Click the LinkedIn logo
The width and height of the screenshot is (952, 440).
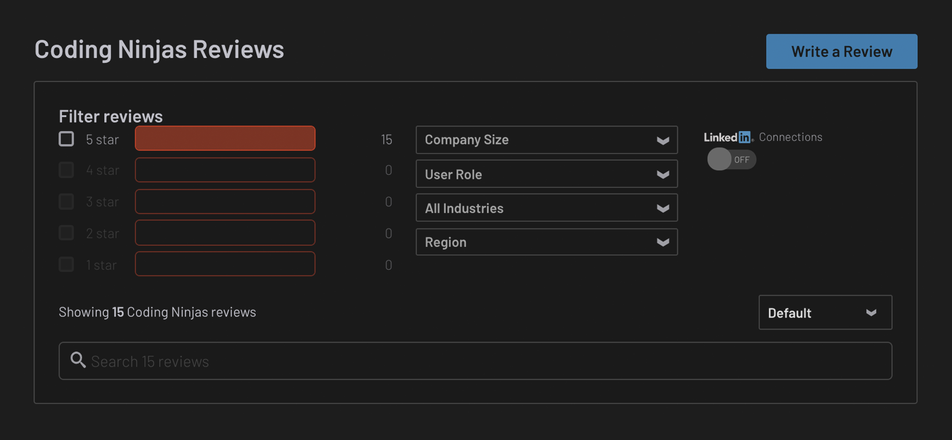pos(728,137)
